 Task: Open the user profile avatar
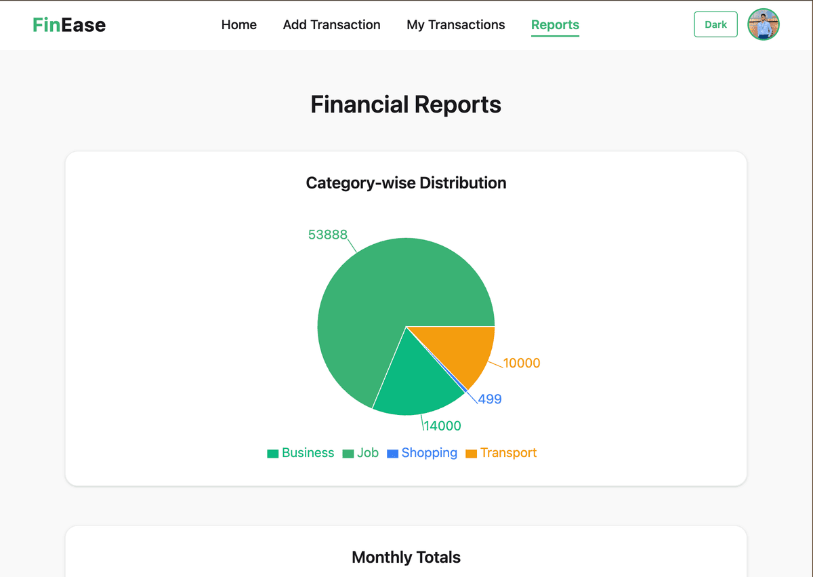(x=764, y=24)
